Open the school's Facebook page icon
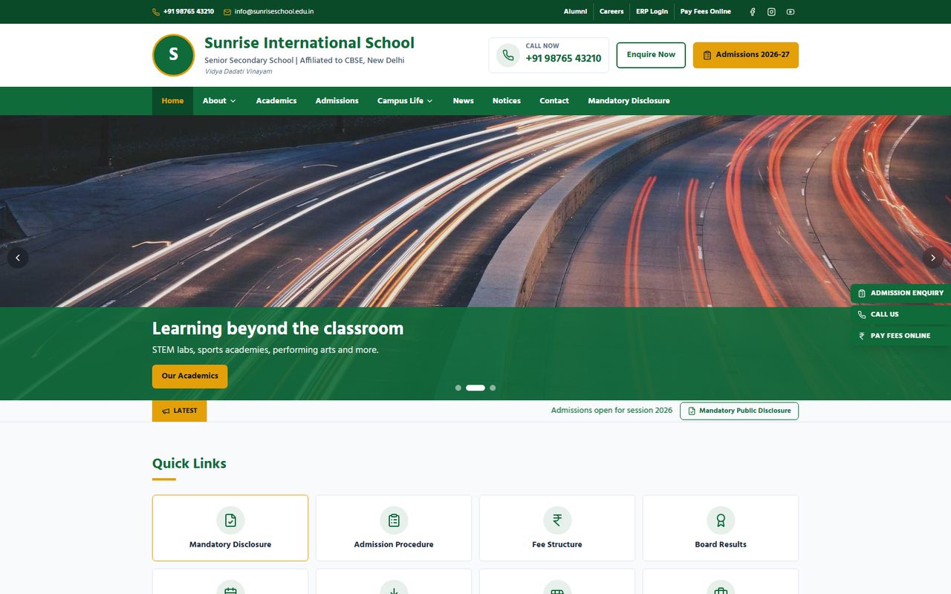Screen dimensions: 951x594 tap(753, 12)
